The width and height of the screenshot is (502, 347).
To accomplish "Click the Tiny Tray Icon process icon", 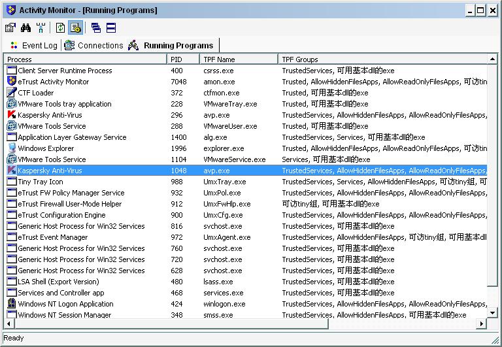I will 12,182.
